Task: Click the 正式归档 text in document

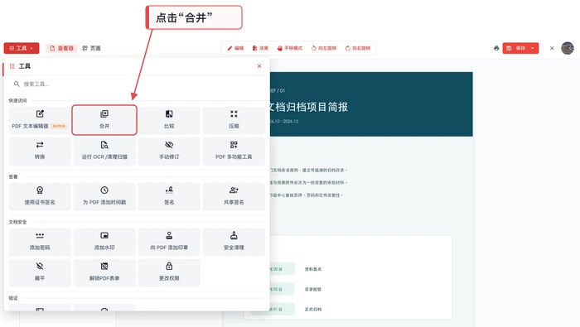Action: (x=313, y=310)
